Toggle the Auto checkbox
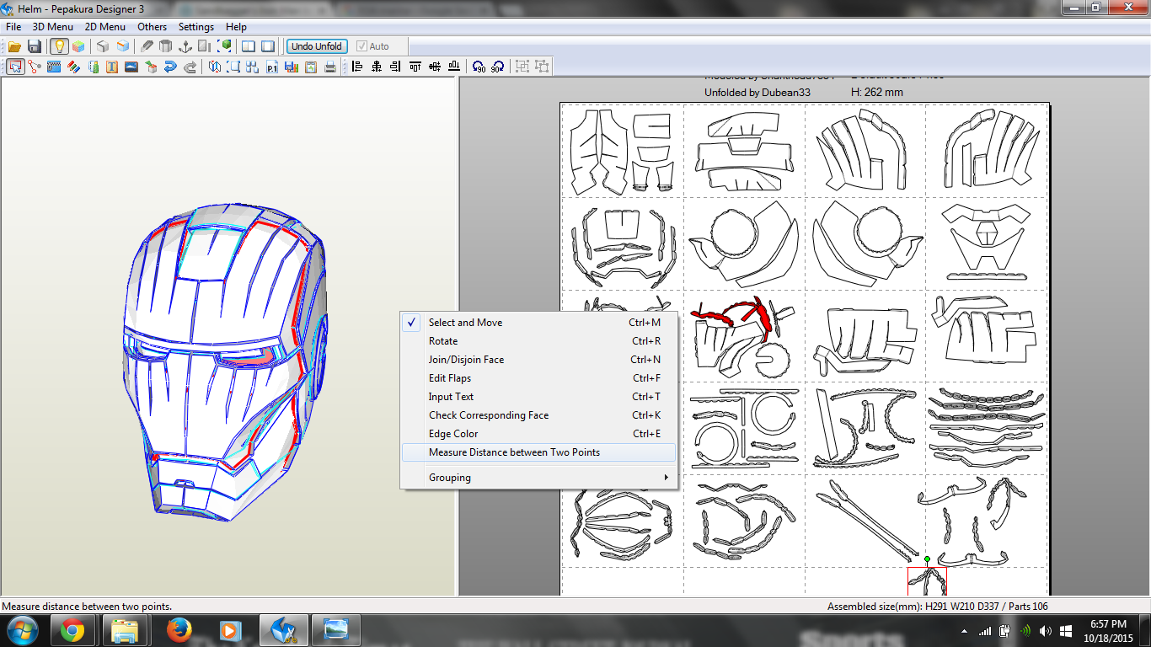1151x647 pixels. click(373, 46)
